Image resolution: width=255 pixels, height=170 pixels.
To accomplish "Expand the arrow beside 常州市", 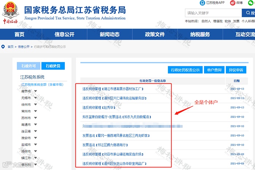I will click(35, 111).
